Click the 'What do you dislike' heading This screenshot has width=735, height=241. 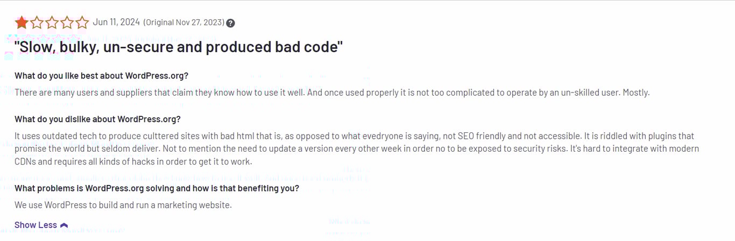[x=97, y=119]
